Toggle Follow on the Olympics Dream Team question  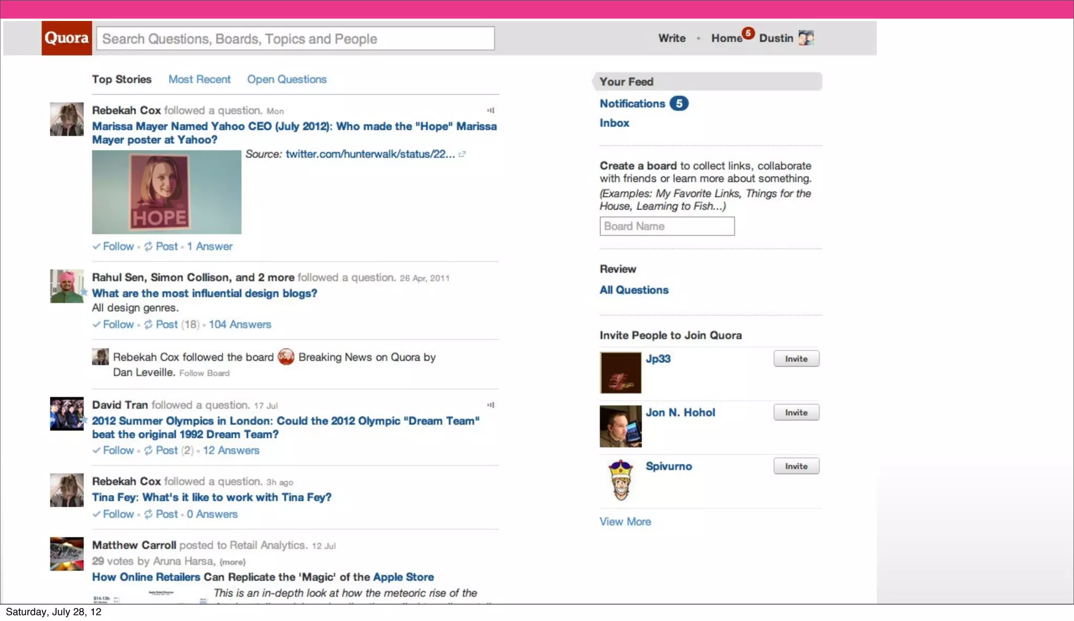(117, 451)
